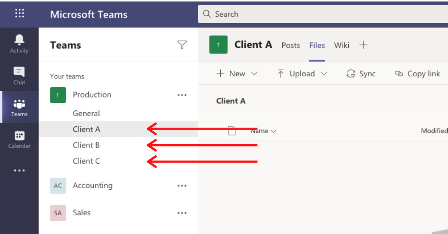The height and width of the screenshot is (234, 448).
Task: Add a new tab with plus icon
Action: [363, 45]
